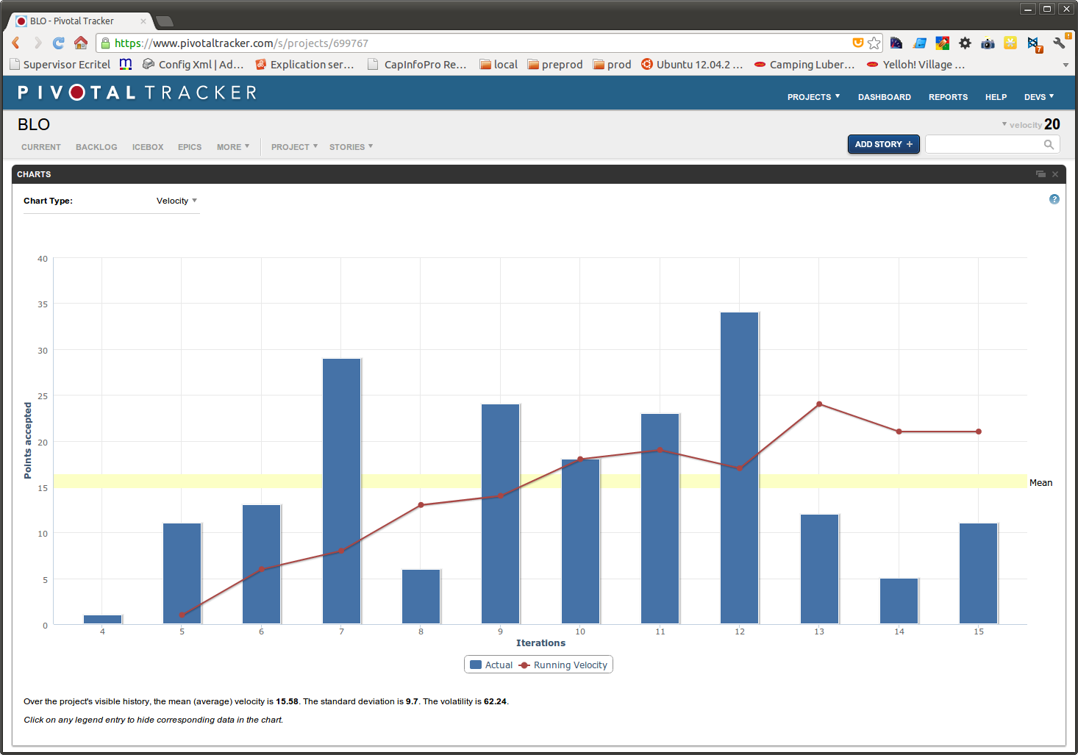
Task: Open the Explication ser… bookmark
Action: [x=304, y=65]
